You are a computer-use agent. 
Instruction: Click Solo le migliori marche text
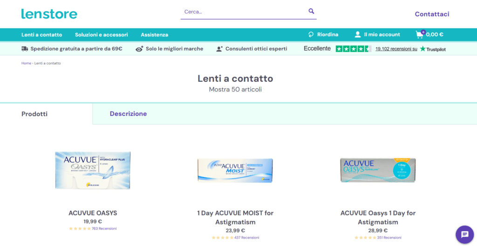[x=175, y=49]
